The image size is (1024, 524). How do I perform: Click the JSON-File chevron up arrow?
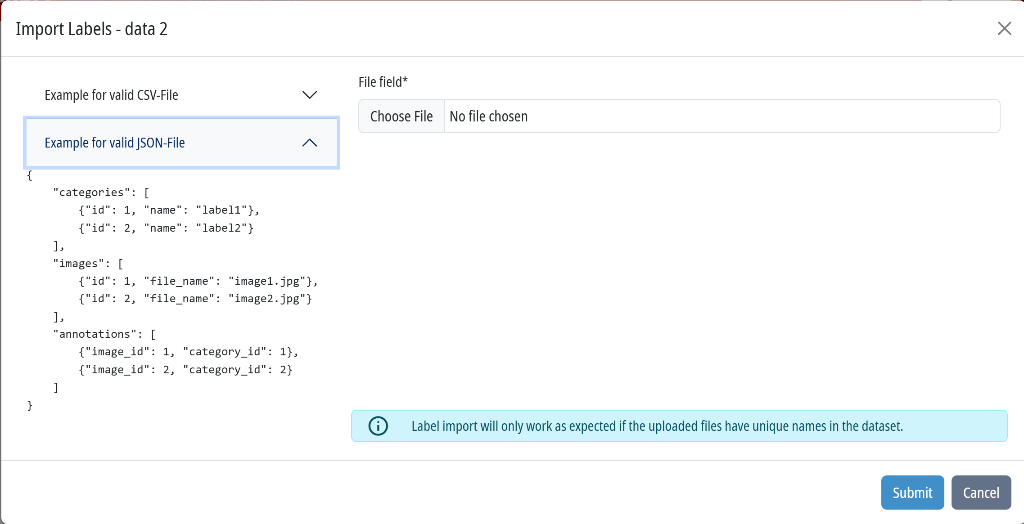coord(310,143)
